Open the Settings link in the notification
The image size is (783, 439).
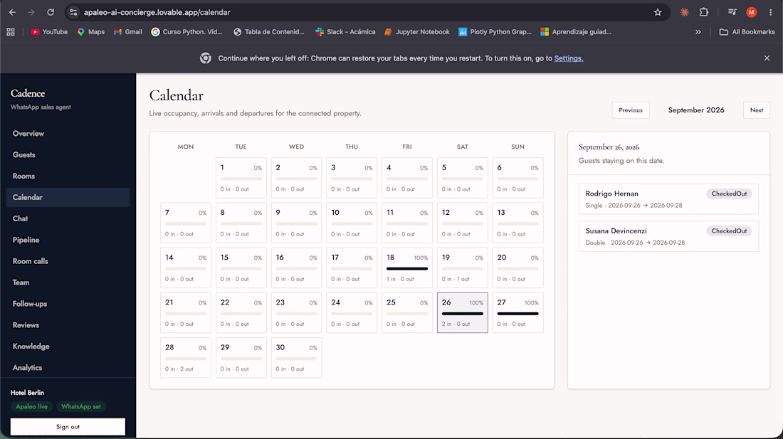(x=568, y=58)
